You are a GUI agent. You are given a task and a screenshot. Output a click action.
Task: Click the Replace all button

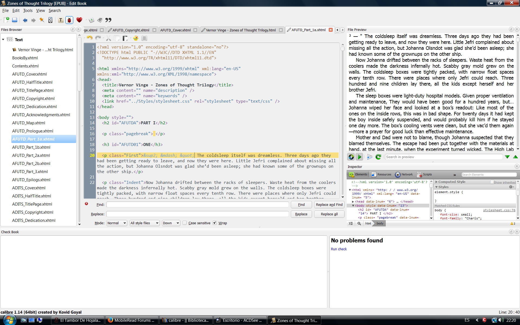329,214
